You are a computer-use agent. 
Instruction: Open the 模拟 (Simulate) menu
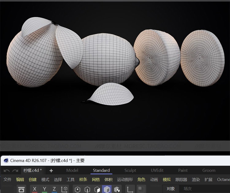pos(167,179)
